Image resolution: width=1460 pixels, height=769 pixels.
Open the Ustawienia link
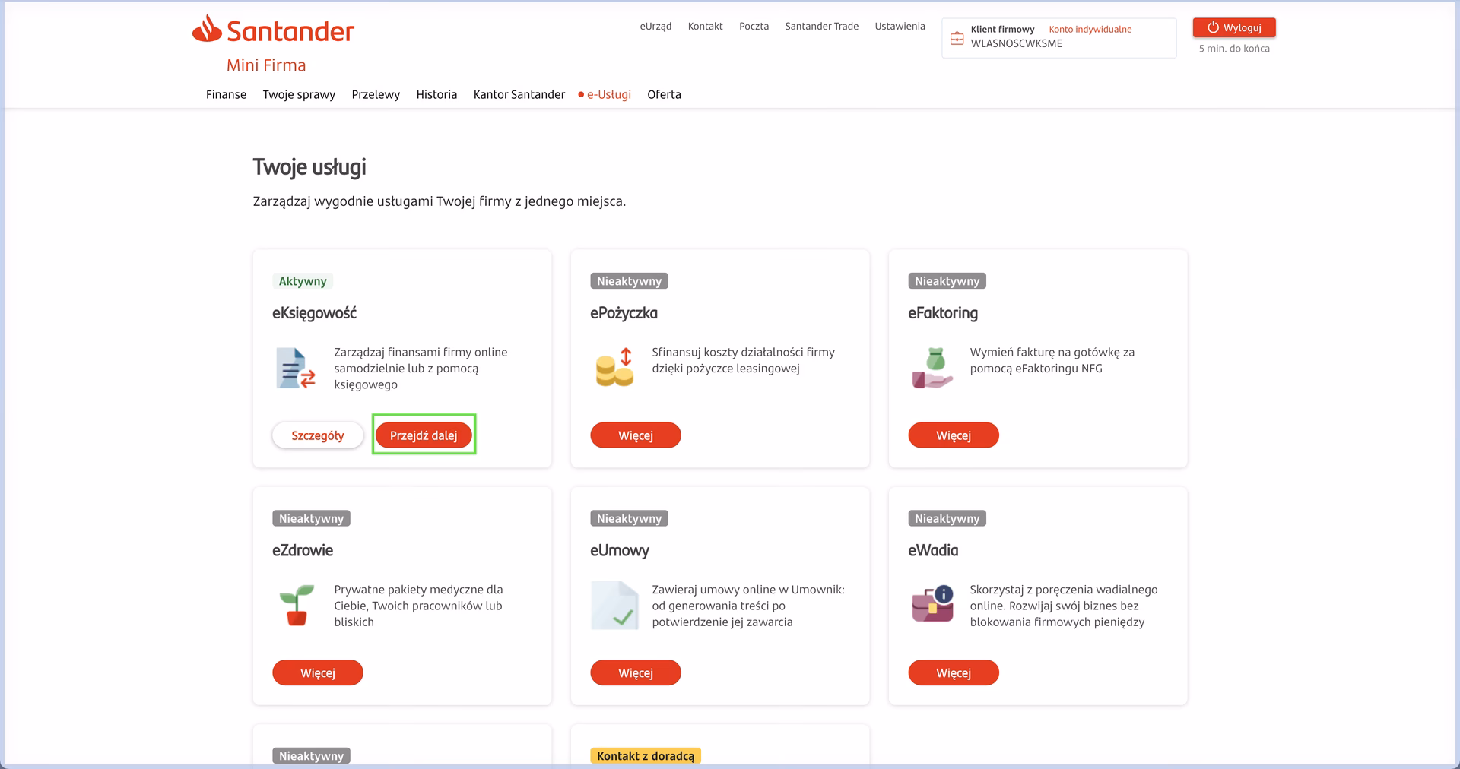[x=900, y=27]
